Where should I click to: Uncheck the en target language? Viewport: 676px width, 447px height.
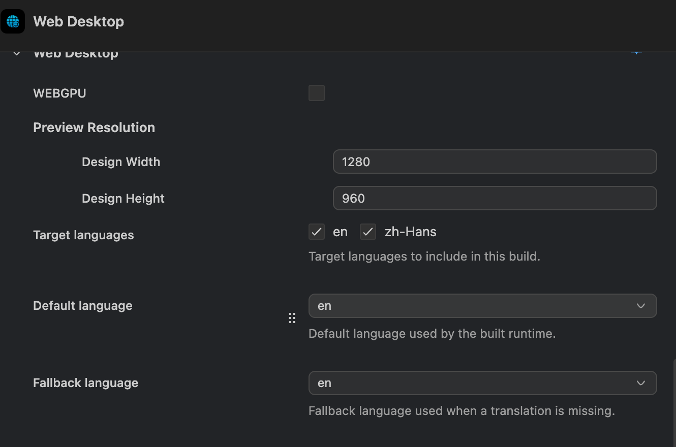pyautogui.click(x=317, y=232)
